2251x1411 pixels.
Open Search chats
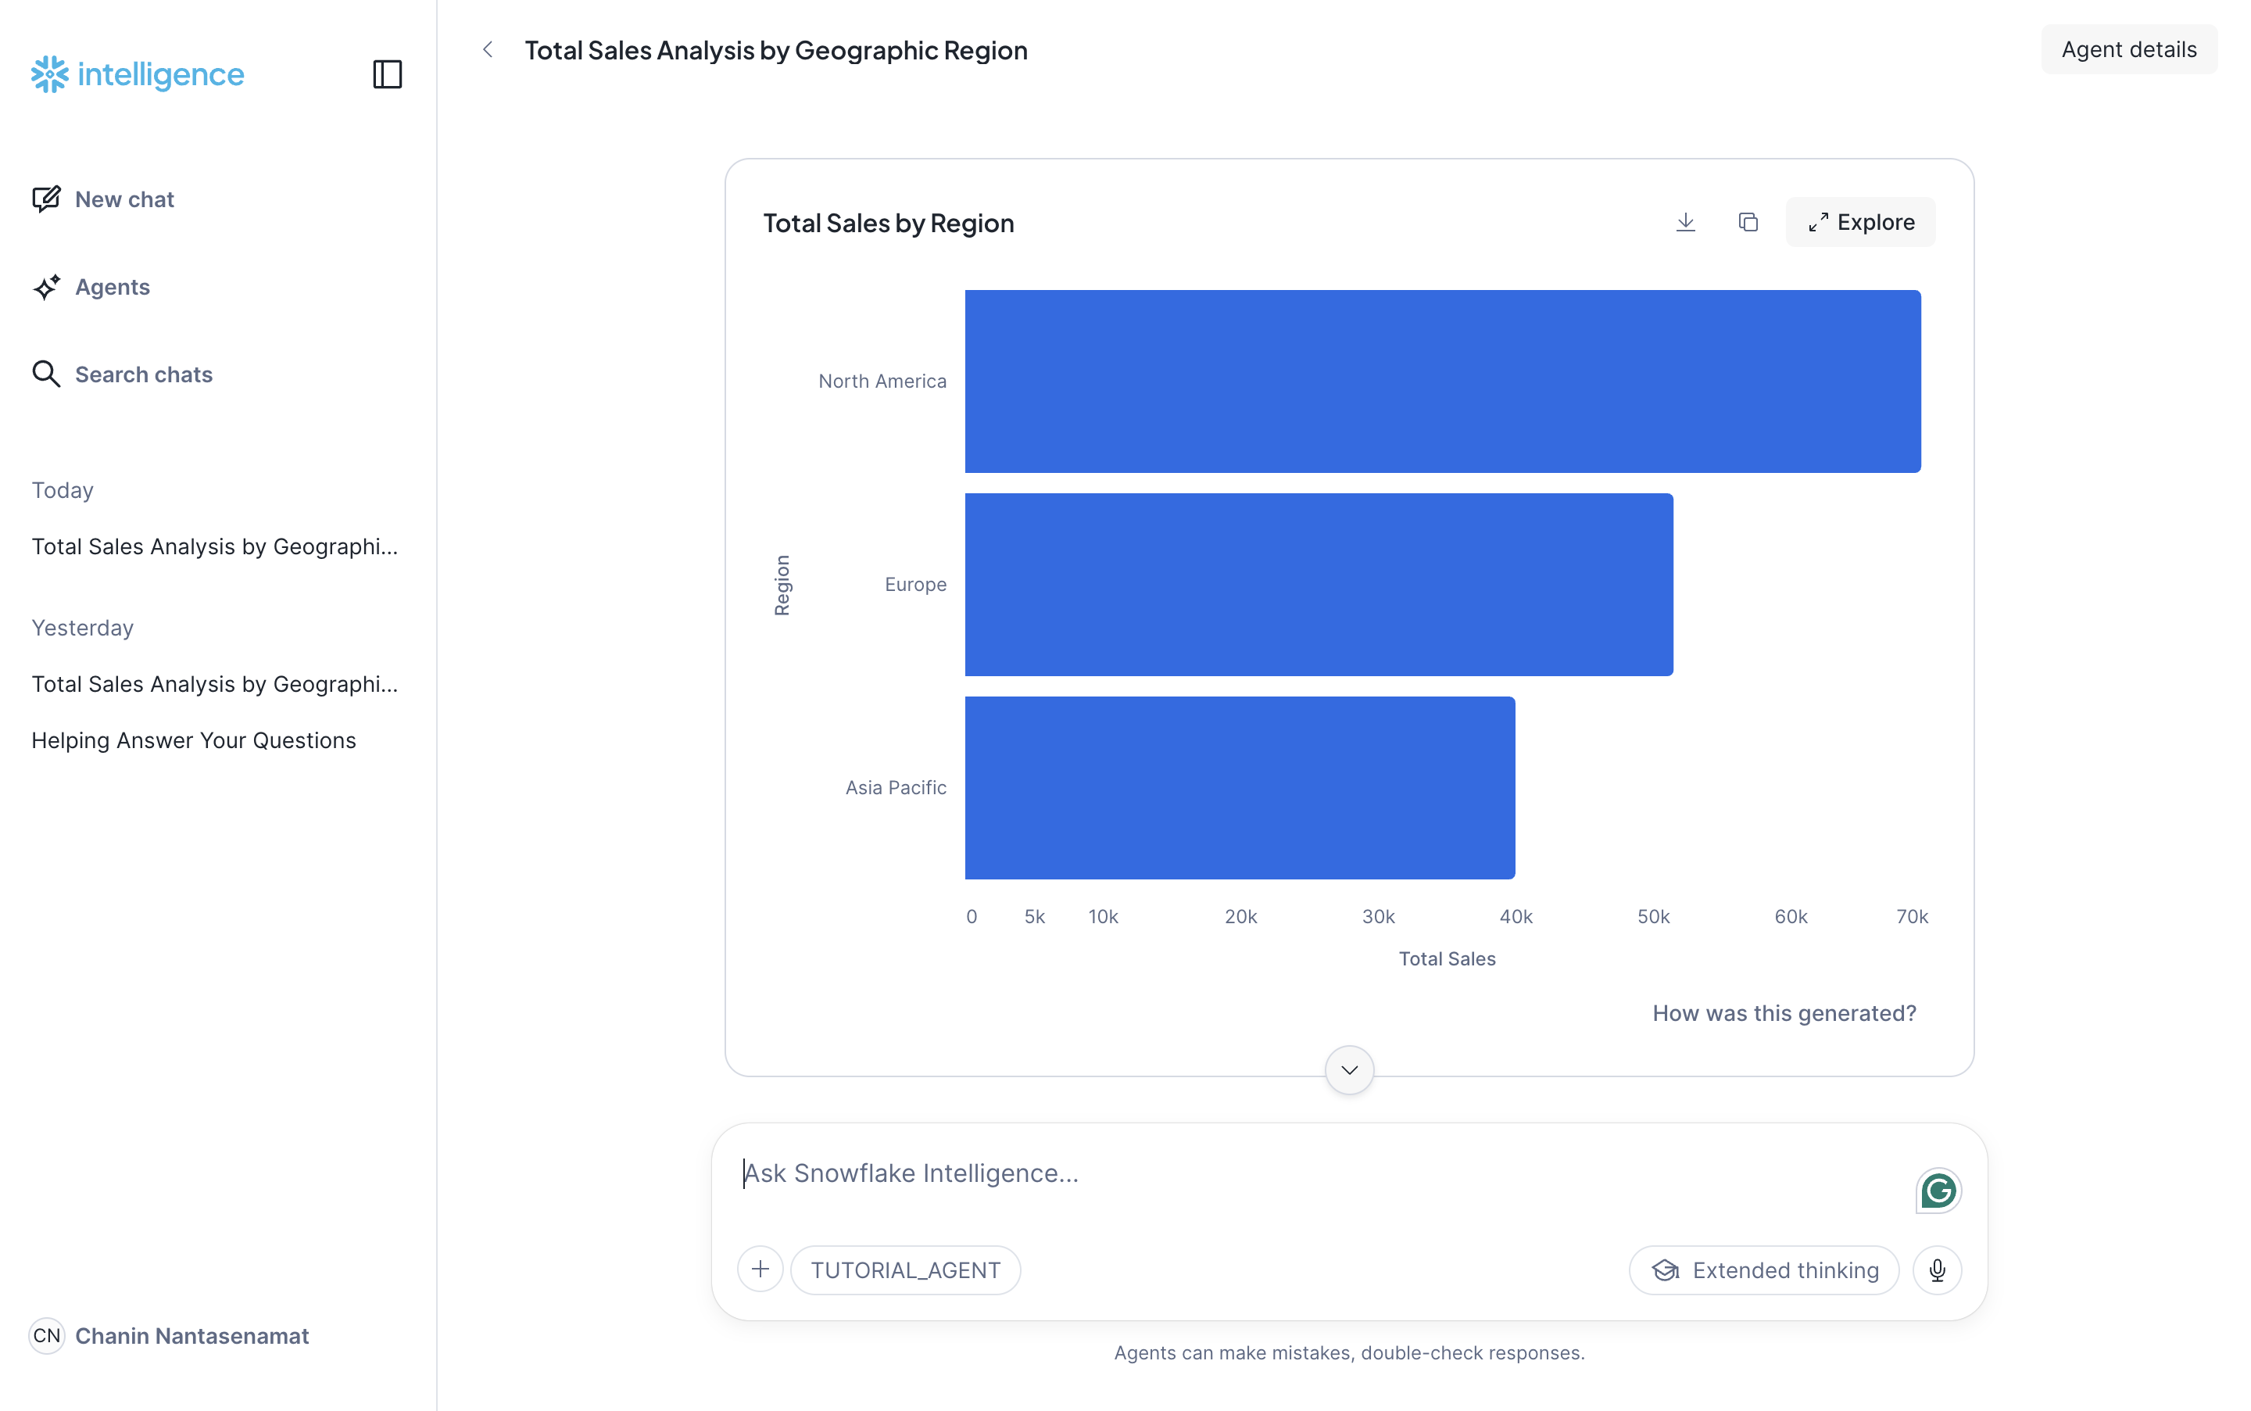(x=144, y=374)
